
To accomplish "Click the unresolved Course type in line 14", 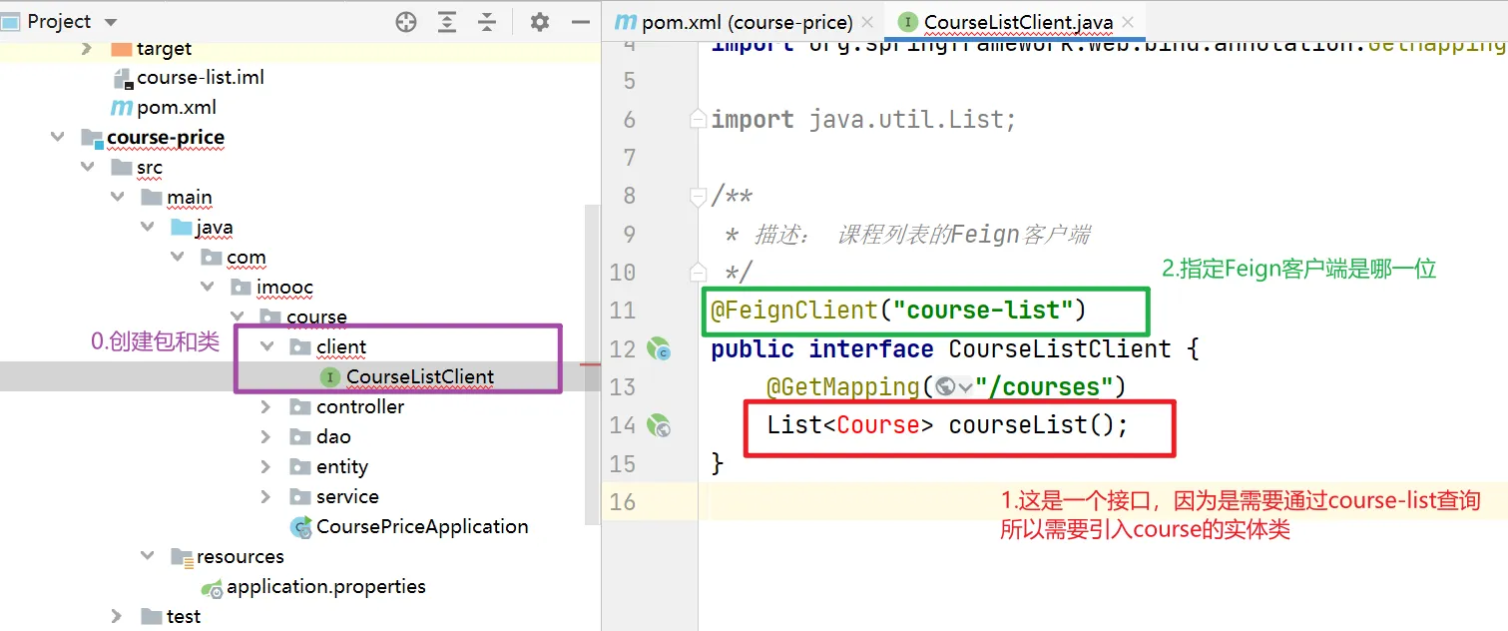I will 878,425.
